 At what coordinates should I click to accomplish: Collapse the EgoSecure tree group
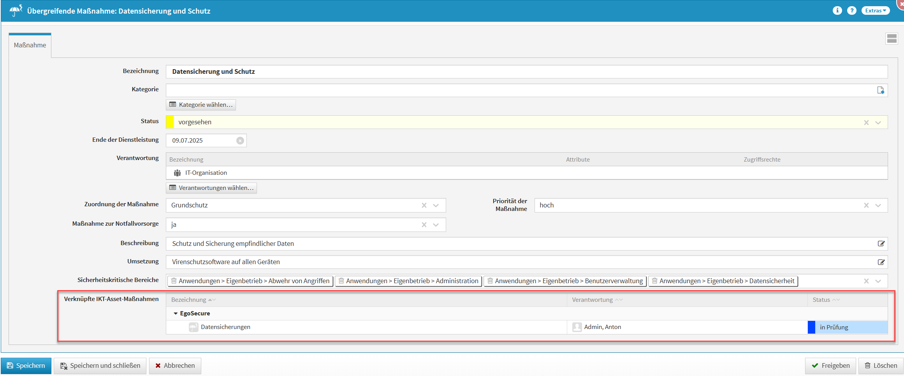pos(176,313)
